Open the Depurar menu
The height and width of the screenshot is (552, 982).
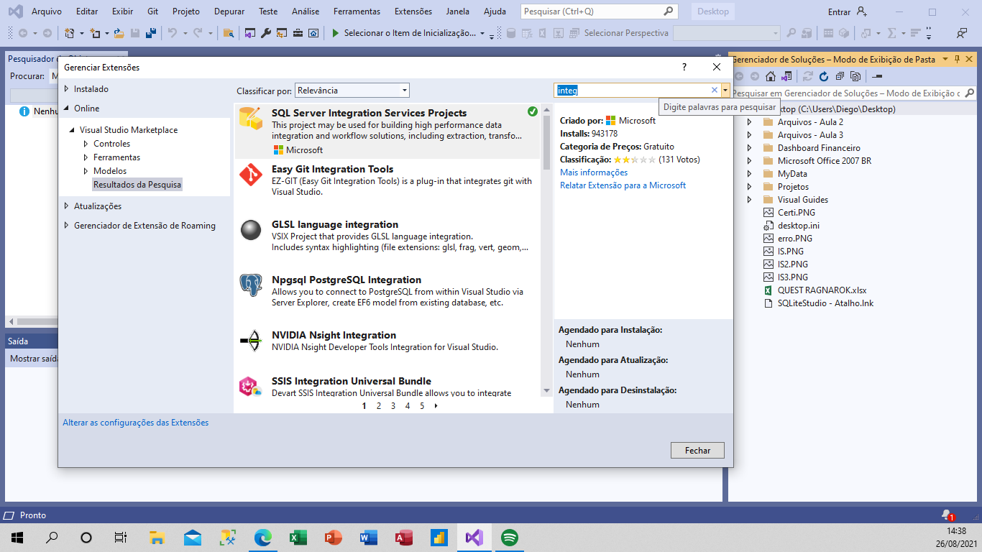(x=229, y=11)
